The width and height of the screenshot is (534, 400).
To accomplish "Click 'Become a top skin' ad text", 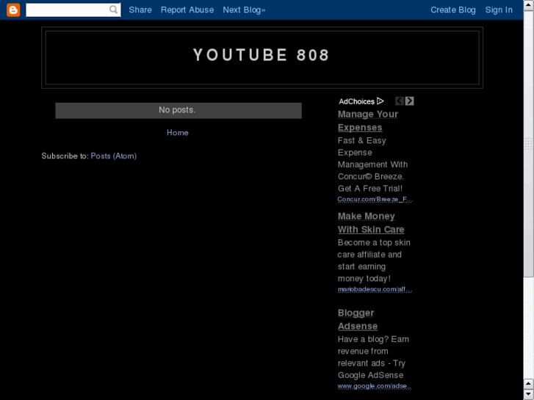I will [x=374, y=242].
